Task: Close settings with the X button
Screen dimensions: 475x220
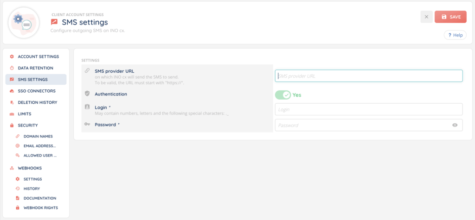Action: pyautogui.click(x=426, y=17)
